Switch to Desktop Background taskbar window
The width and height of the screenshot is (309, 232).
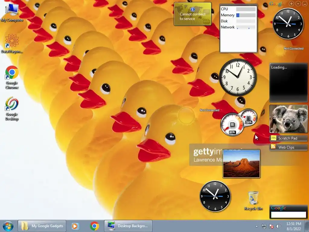coord(128,226)
